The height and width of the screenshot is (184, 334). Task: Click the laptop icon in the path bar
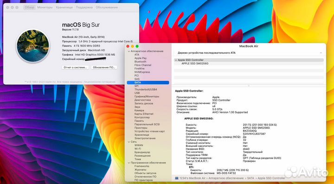[x=177, y=178]
